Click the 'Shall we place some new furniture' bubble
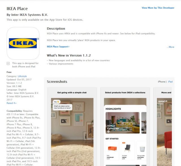Screen dimensions: 181x166 [62, 107]
